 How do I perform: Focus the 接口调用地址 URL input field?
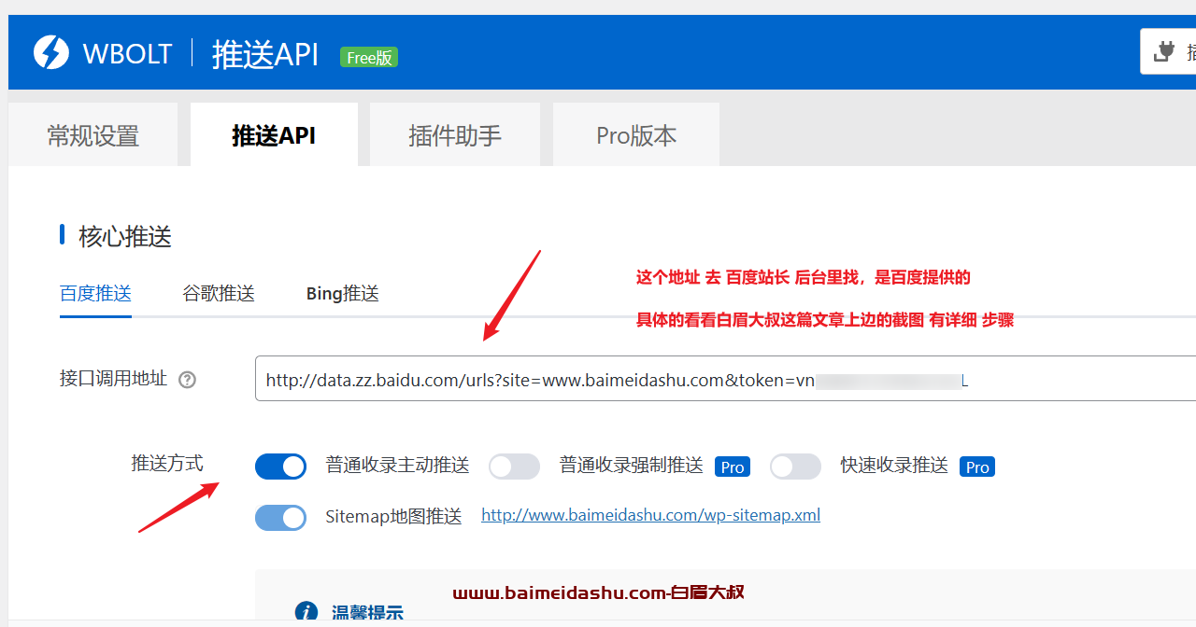(x=725, y=379)
